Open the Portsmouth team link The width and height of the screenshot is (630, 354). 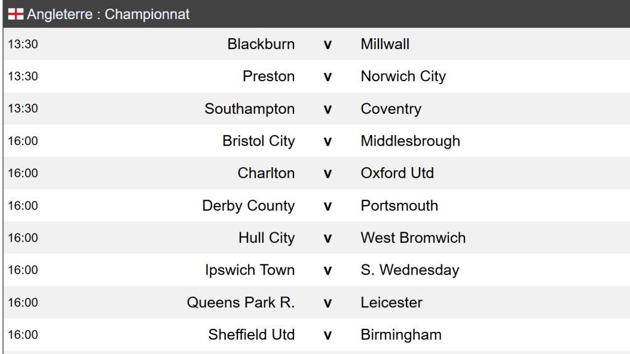[399, 205]
